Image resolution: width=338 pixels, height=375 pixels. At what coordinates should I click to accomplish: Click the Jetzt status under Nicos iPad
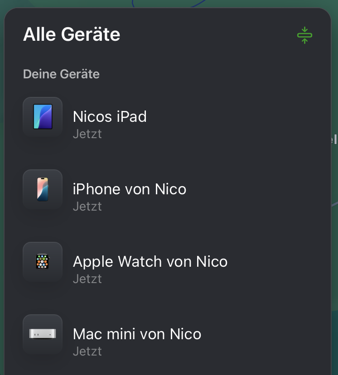87,134
